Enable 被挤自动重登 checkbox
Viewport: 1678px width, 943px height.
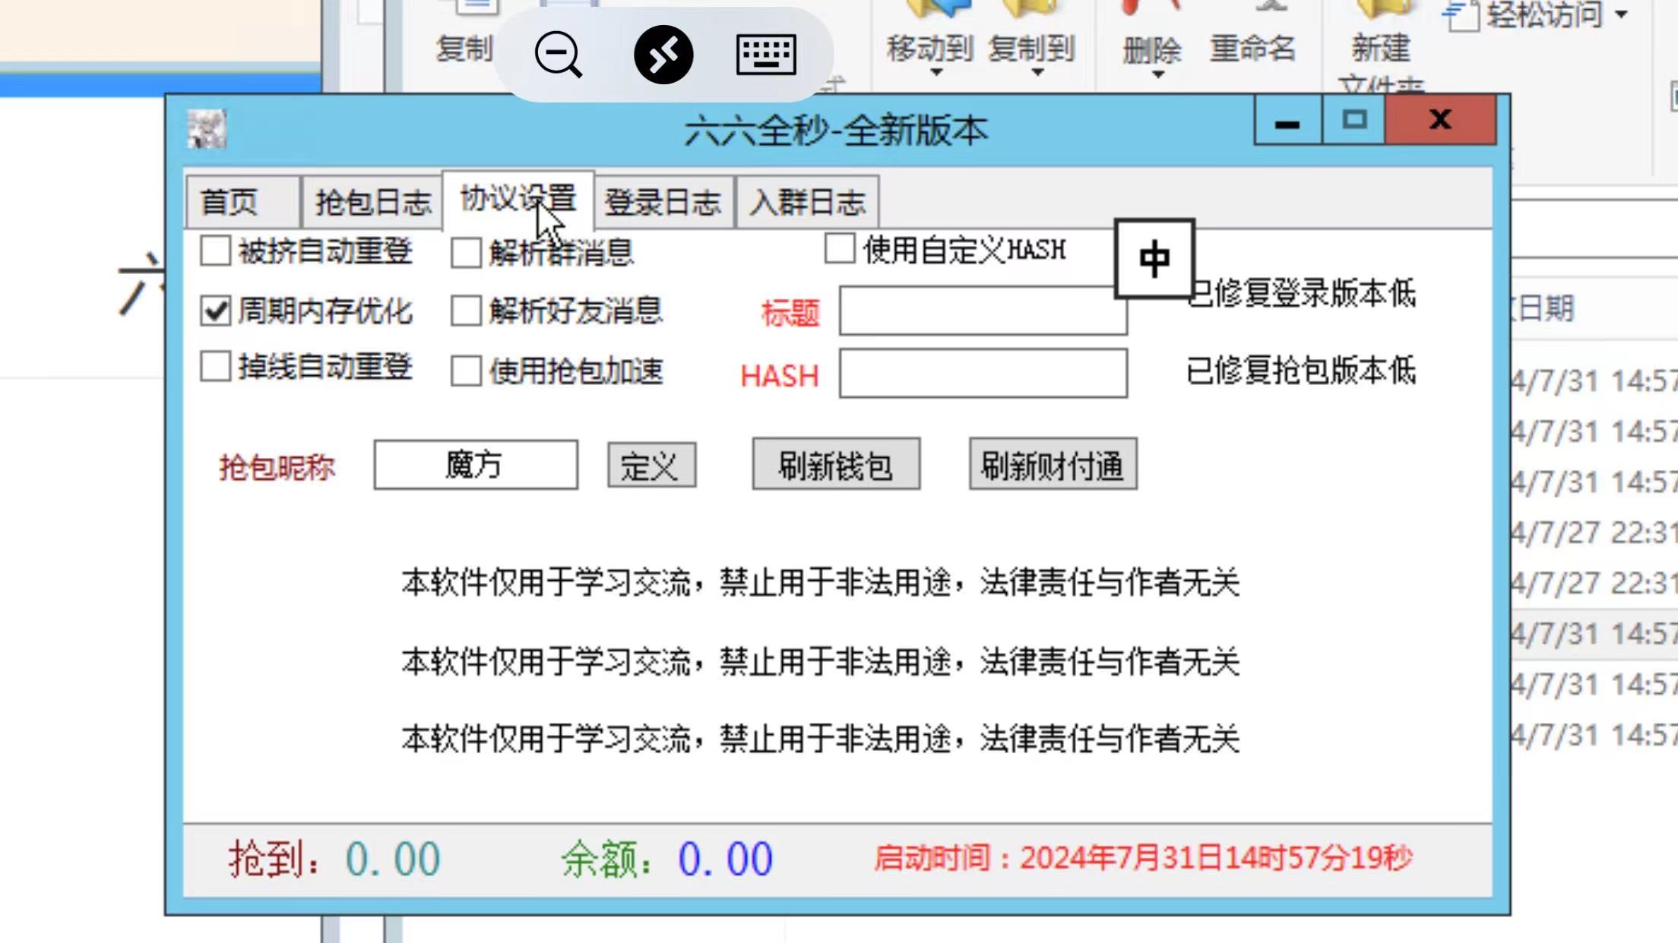tap(216, 251)
